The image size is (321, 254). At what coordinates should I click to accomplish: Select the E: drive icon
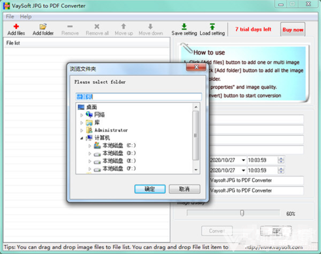pyautogui.click(x=97, y=161)
